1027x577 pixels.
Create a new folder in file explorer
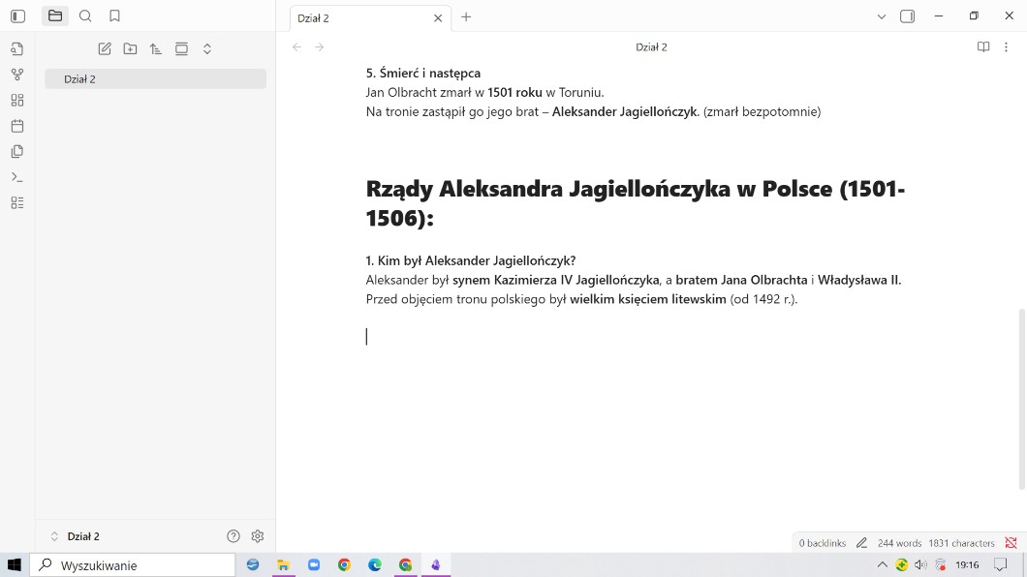pyautogui.click(x=130, y=48)
